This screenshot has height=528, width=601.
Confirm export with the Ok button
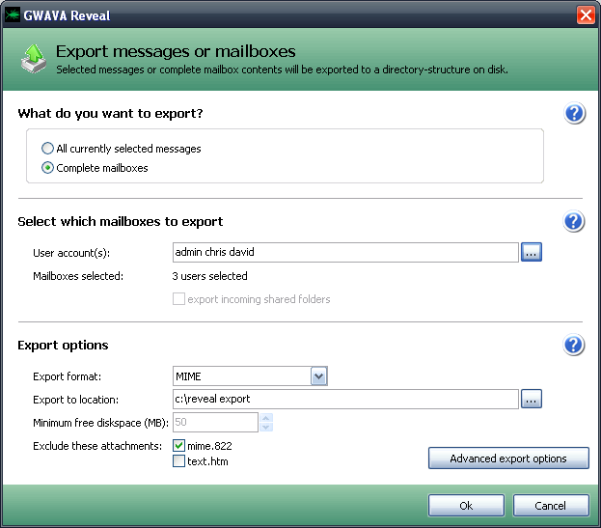[x=466, y=506]
